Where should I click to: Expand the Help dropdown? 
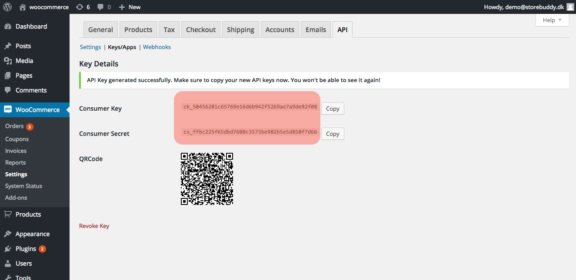pyautogui.click(x=552, y=20)
